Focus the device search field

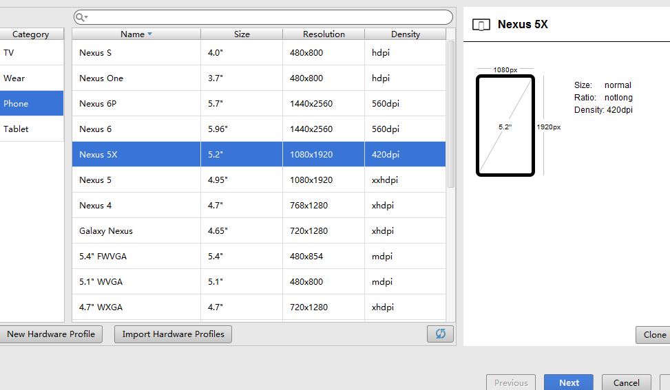pos(263,17)
